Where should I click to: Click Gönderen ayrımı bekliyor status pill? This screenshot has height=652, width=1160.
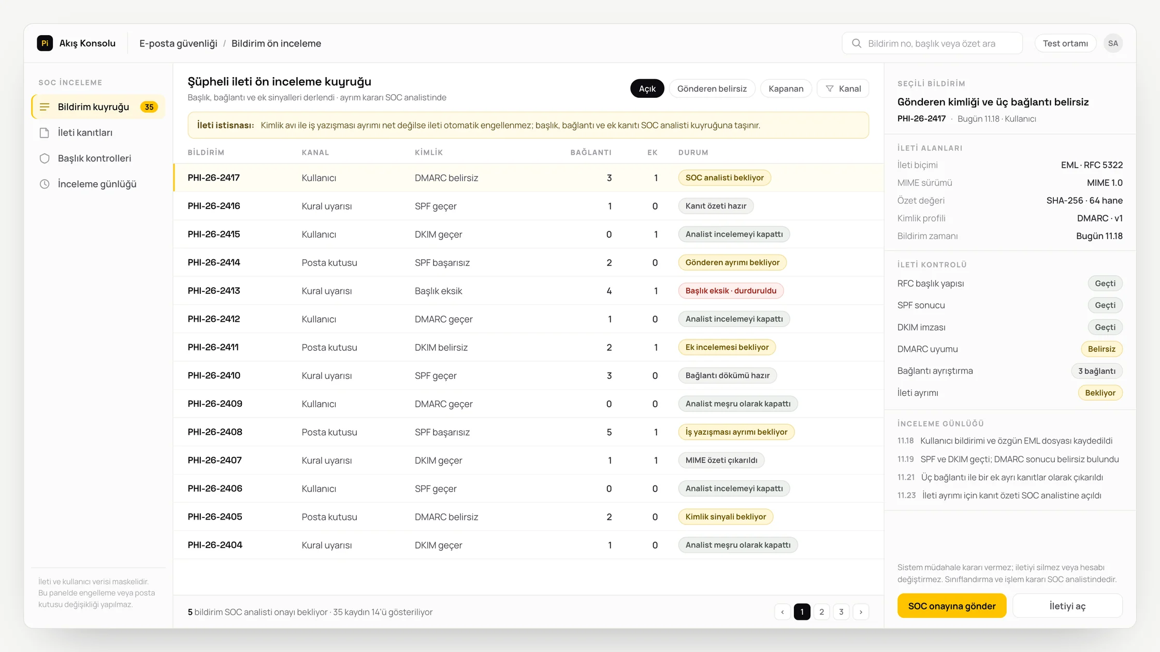[732, 262]
